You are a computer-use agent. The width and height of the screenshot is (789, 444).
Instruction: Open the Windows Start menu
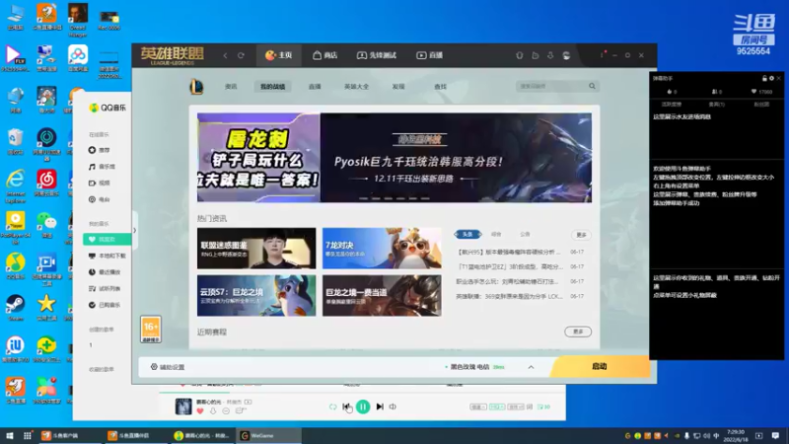click(x=9, y=436)
